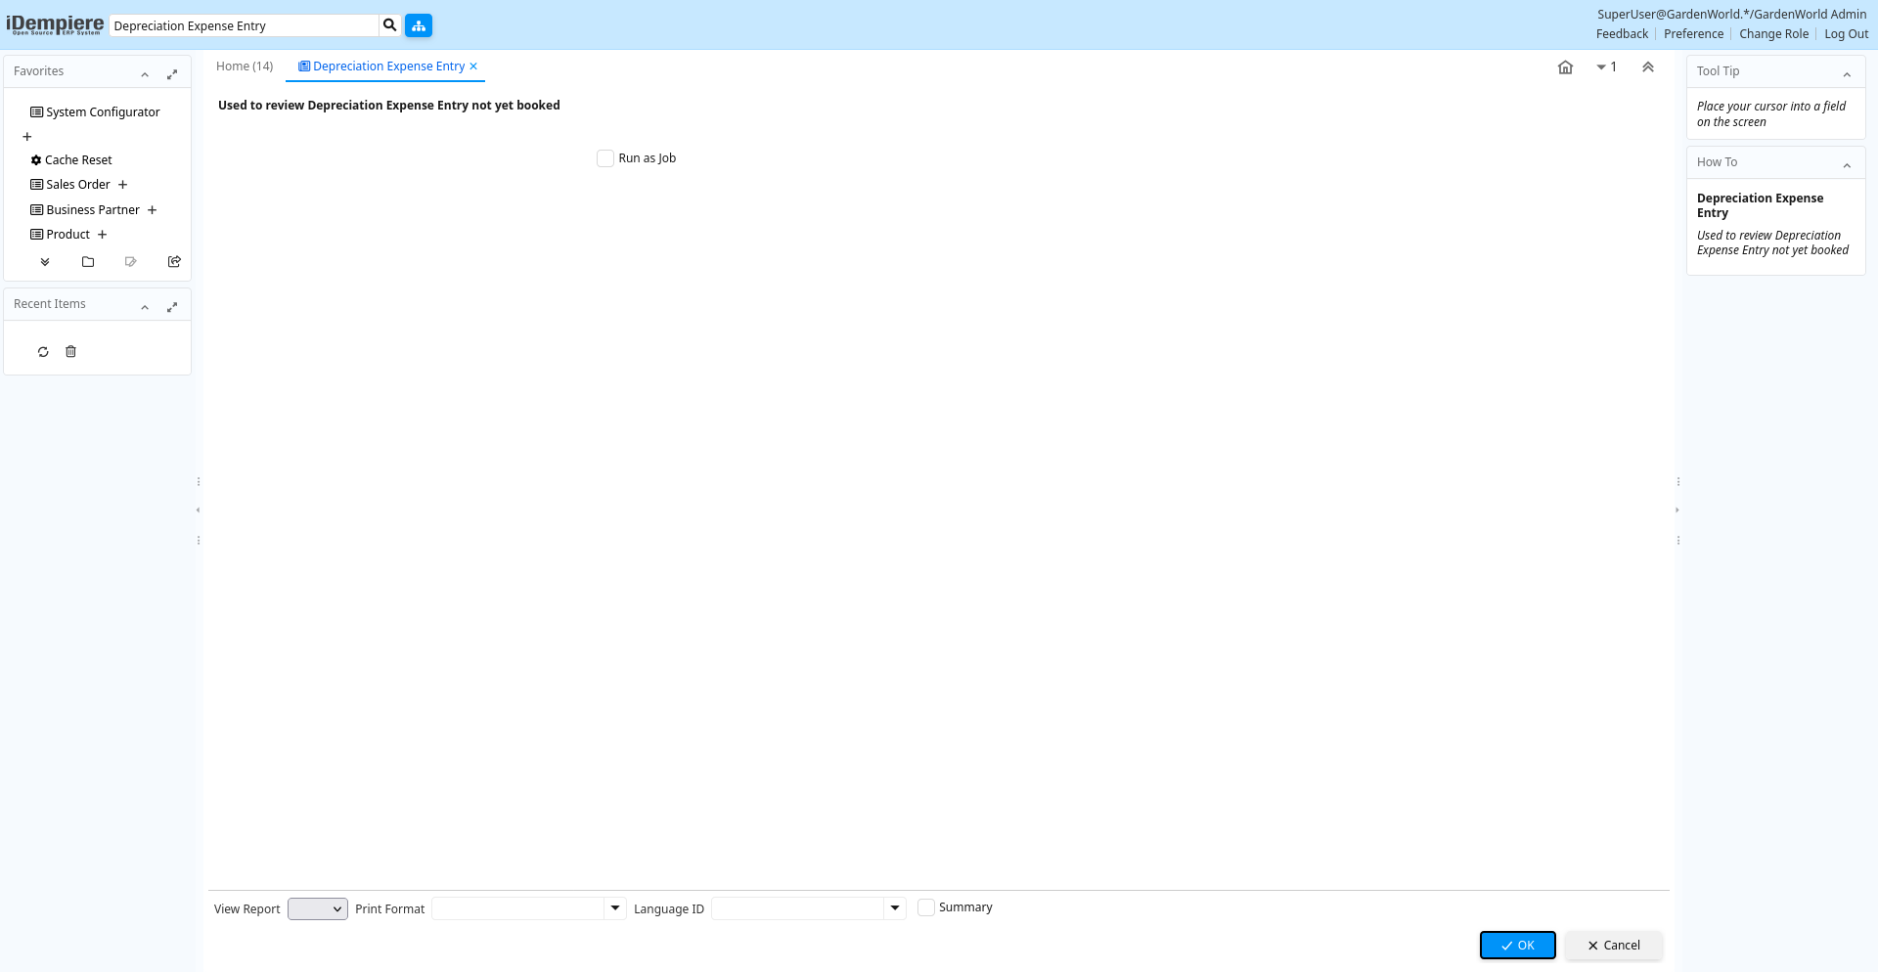Image resolution: width=1878 pixels, height=972 pixels.
Task: Collapse the Tool Tip panel
Action: (1847, 74)
